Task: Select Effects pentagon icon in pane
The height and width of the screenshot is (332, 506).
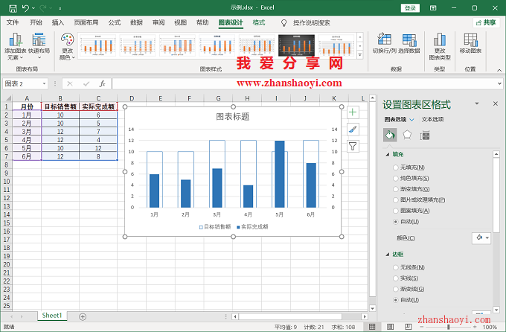Action: 407,135
